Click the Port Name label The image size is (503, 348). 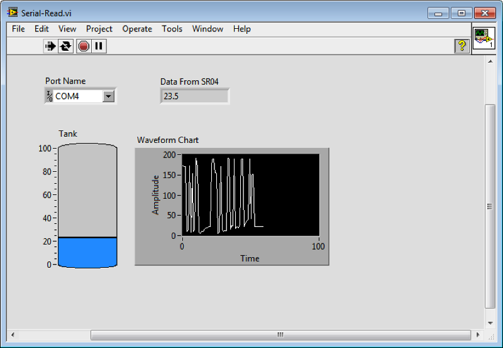pos(65,81)
